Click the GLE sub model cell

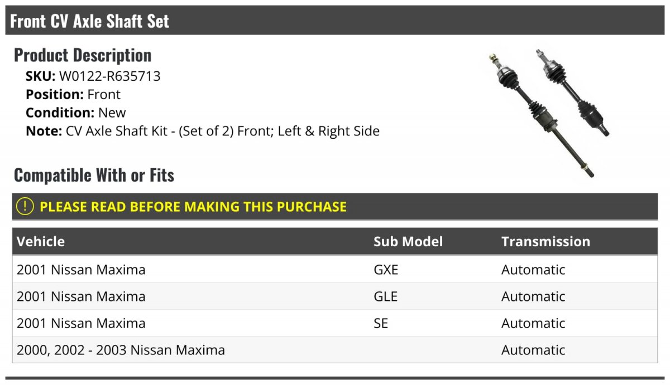coord(385,296)
